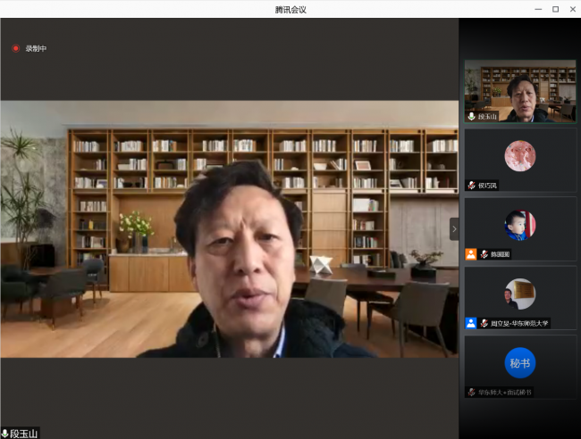Image resolution: width=581 pixels, height=439 pixels.
Task: Click 周立旻's round profile avatar
Action: [x=520, y=294]
